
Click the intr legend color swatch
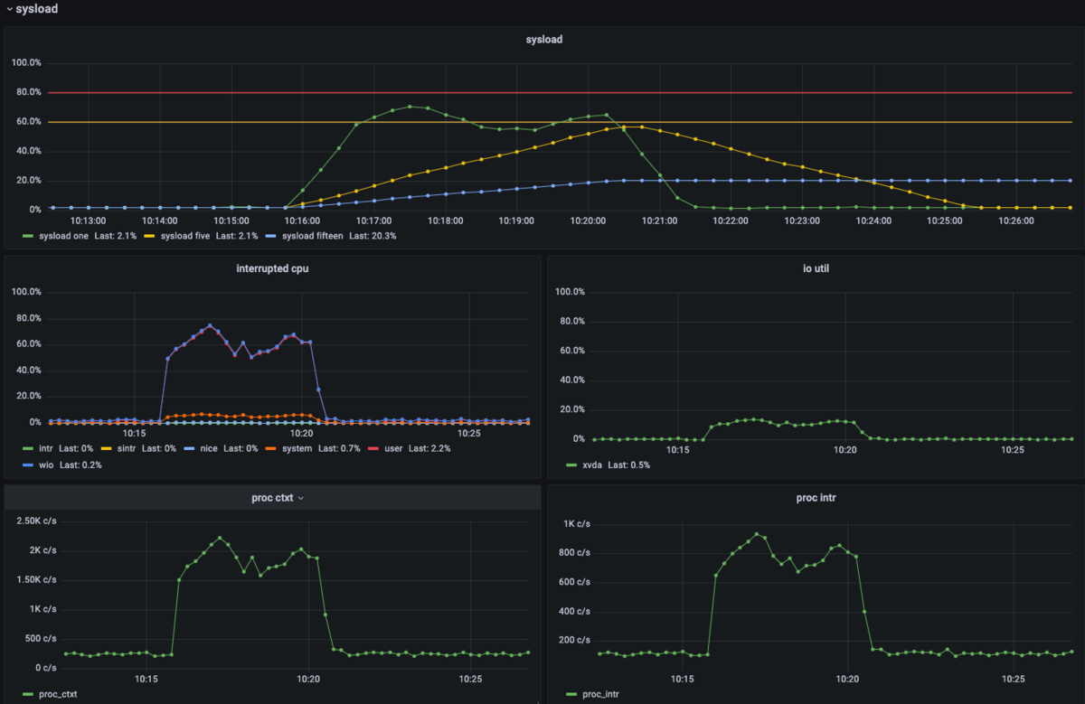coord(29,448)
